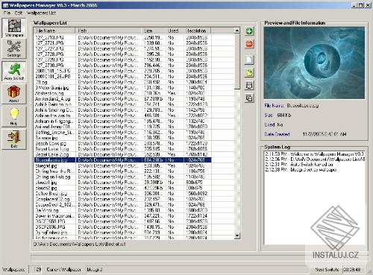Create a new list with blank page icon
The height and width of the screenshot is (275, 373).
[249, 60]
